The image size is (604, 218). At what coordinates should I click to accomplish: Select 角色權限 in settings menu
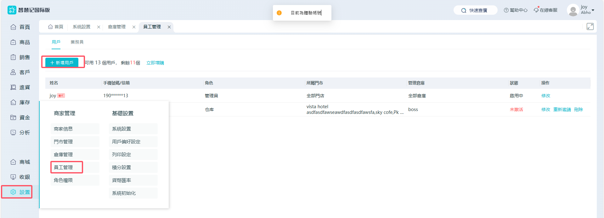point(63,180)
